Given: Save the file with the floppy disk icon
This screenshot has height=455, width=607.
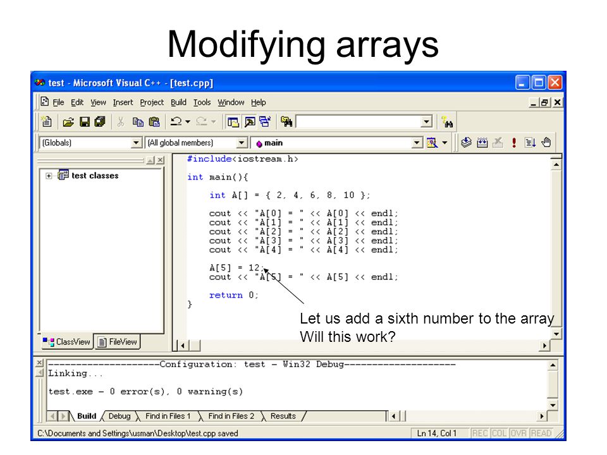Looking at the screenshot, I should (x=84, y=122).
